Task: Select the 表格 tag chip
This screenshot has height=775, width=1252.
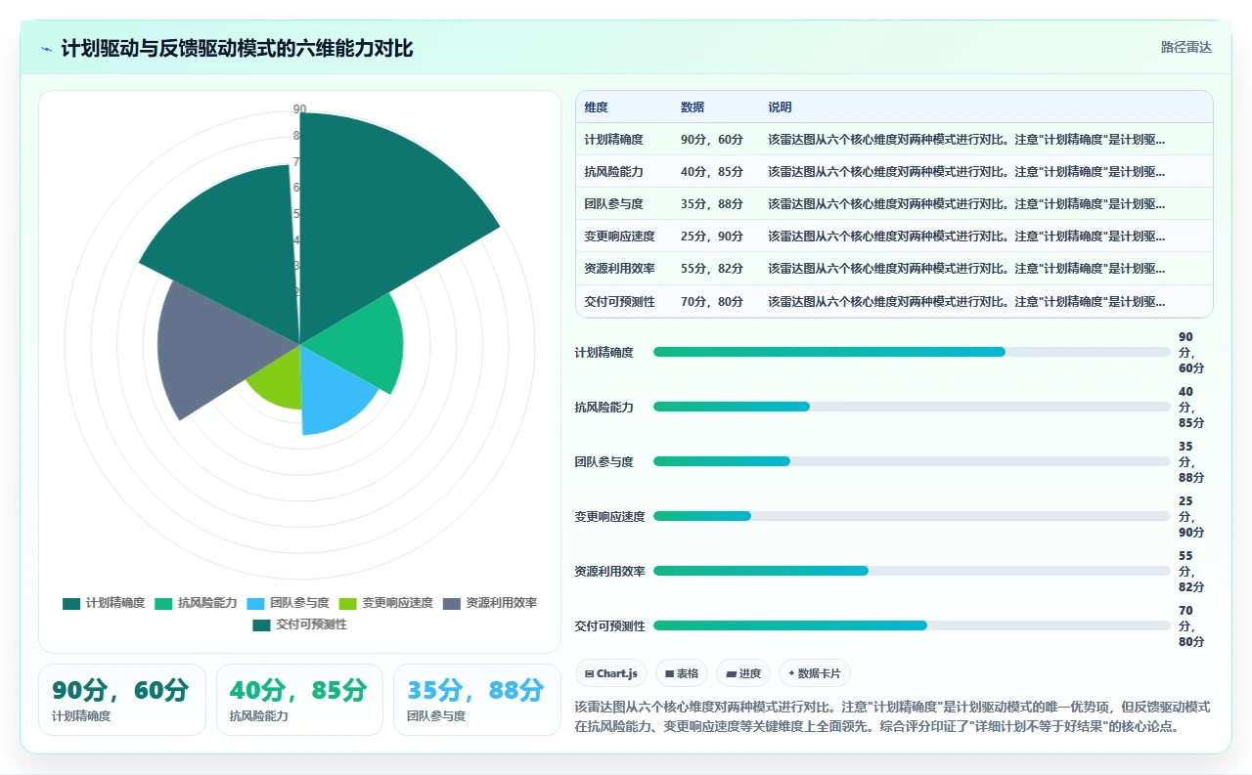Action: 682,673
